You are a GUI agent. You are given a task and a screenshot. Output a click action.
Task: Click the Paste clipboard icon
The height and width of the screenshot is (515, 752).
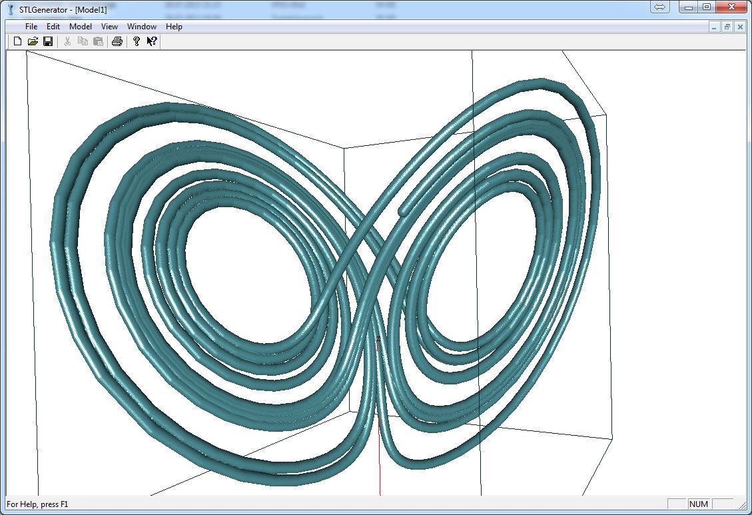(98, 41)
